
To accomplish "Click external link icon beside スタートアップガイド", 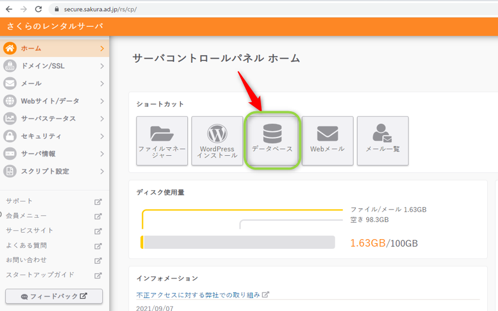I will 98,276.
